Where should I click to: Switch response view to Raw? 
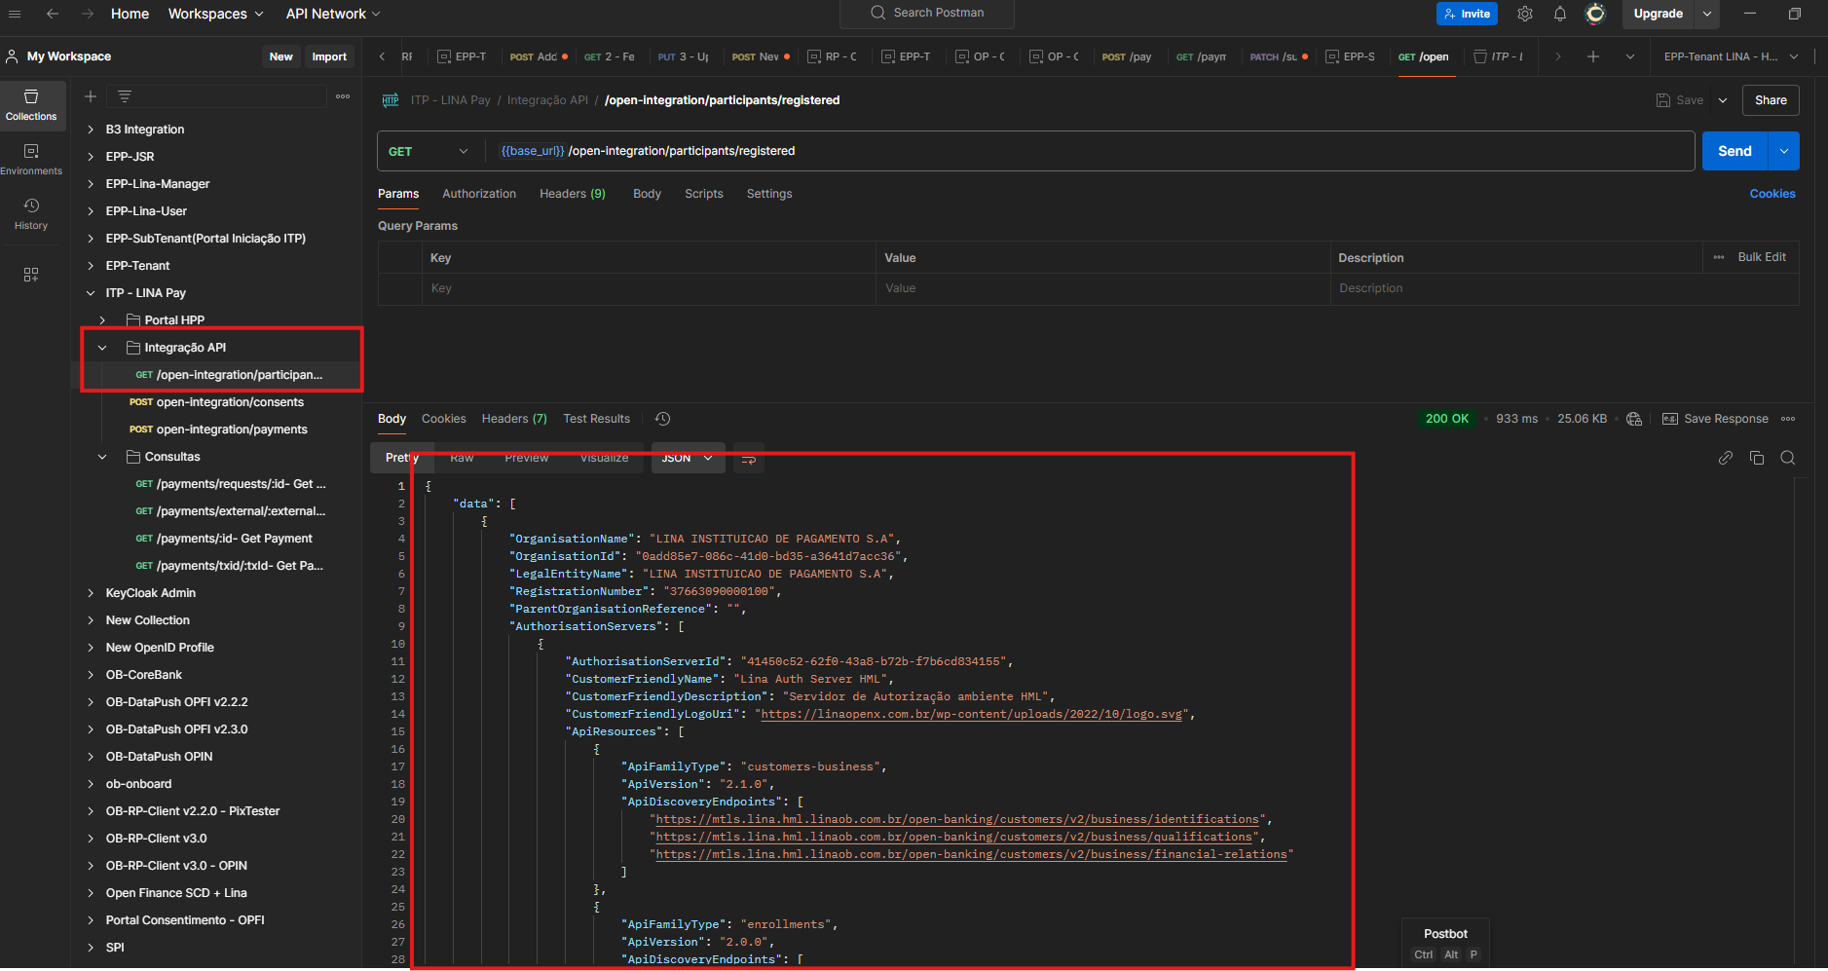pos(462,458)
